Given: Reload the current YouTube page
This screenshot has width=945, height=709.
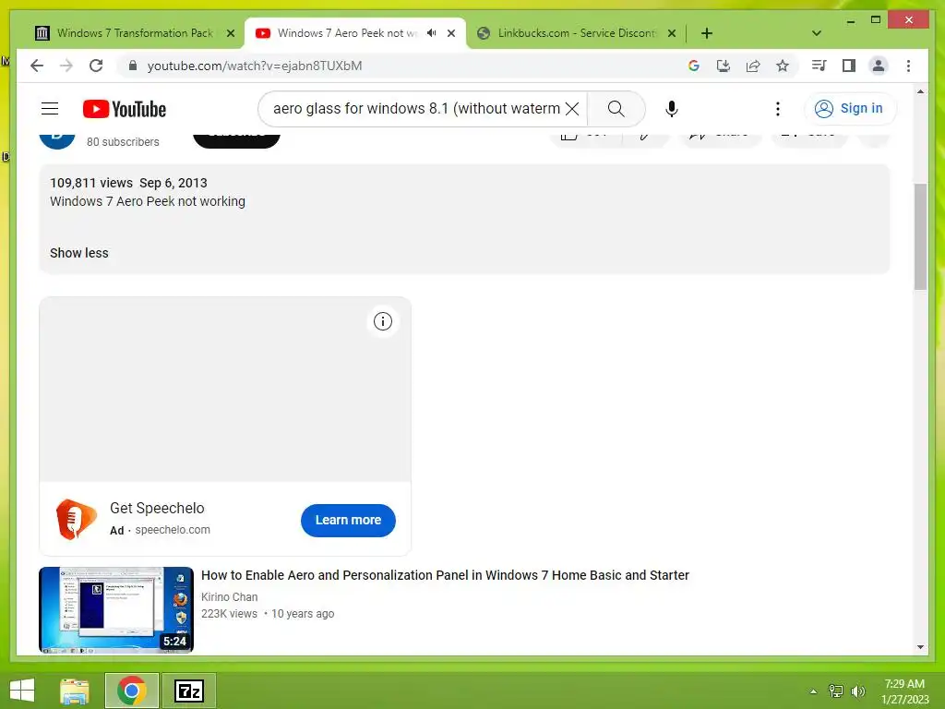Looking at the screenshot, I should click(x=96, y=66).
